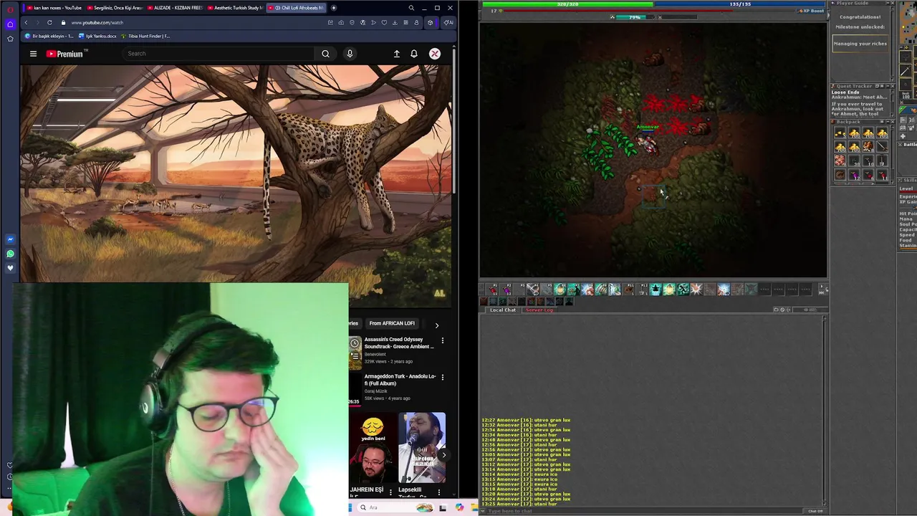Open 'Managing your riches' milestone
The height and width of the screenshot is (516, 917).
(x=860, y=44)
